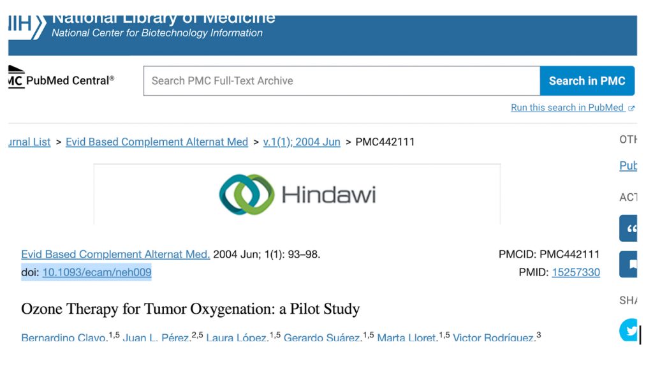
Task: Share article via Twitter icon
Action: click(x=629, y=330)
